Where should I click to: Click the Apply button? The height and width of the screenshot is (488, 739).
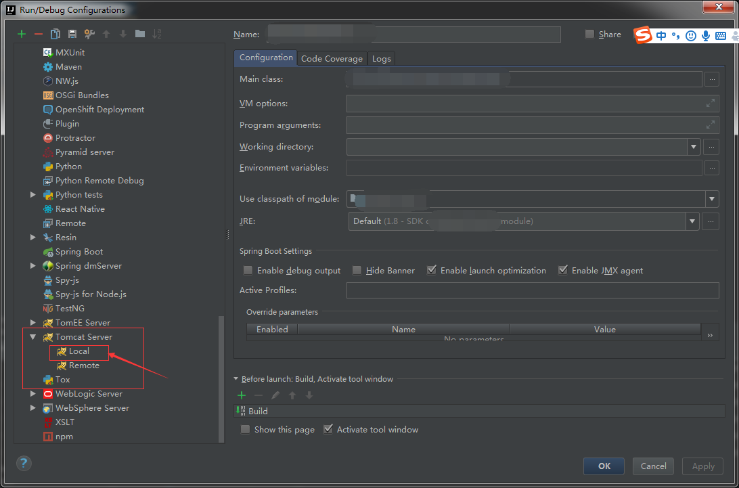pyautogui.click(x=702, y=466)
